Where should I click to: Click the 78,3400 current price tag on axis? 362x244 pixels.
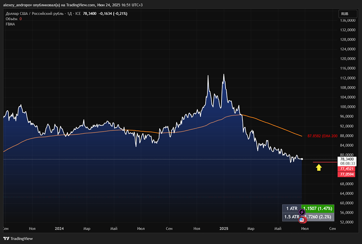click(347, 159)
